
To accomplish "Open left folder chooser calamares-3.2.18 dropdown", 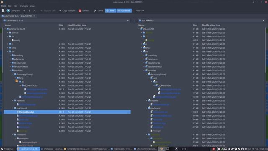I will click(x=66, y=21).
